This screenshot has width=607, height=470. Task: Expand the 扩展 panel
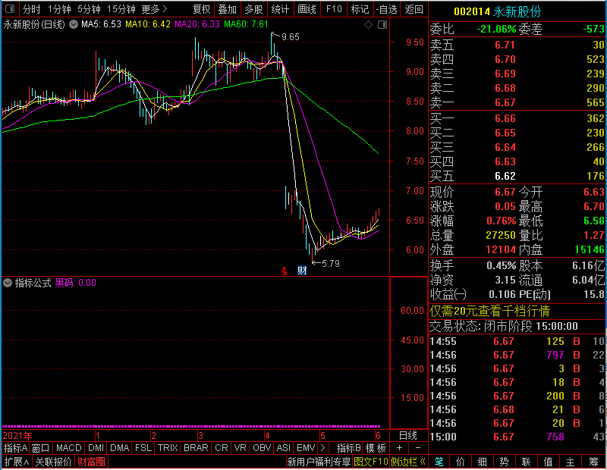[16, 462]
